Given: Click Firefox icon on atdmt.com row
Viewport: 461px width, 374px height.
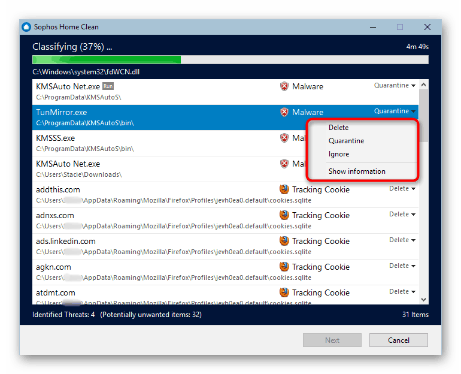Looking at the screenshot, I should pos(284,292).
